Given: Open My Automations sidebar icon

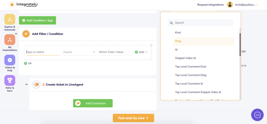Looking at the screenshot, I should [10, 40].
